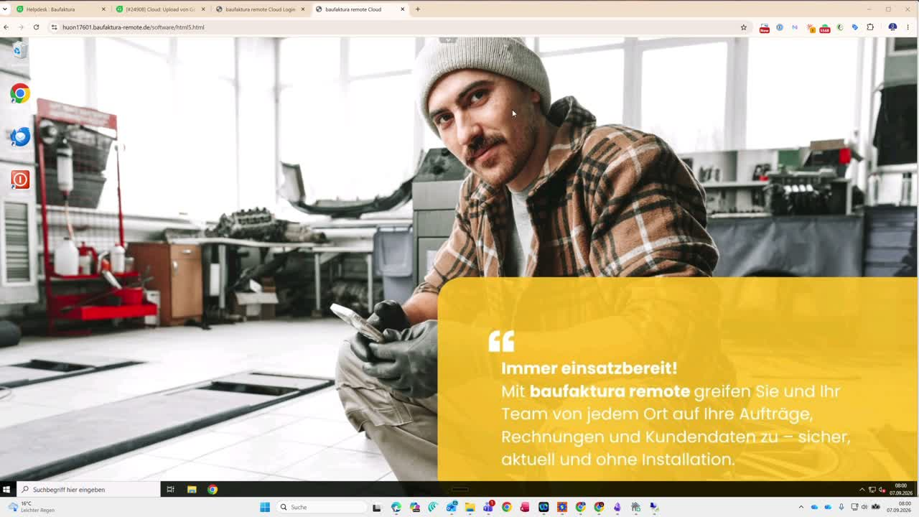Open the extension with the red 5568 badge
Screen dimensions: 919x517
825,28
